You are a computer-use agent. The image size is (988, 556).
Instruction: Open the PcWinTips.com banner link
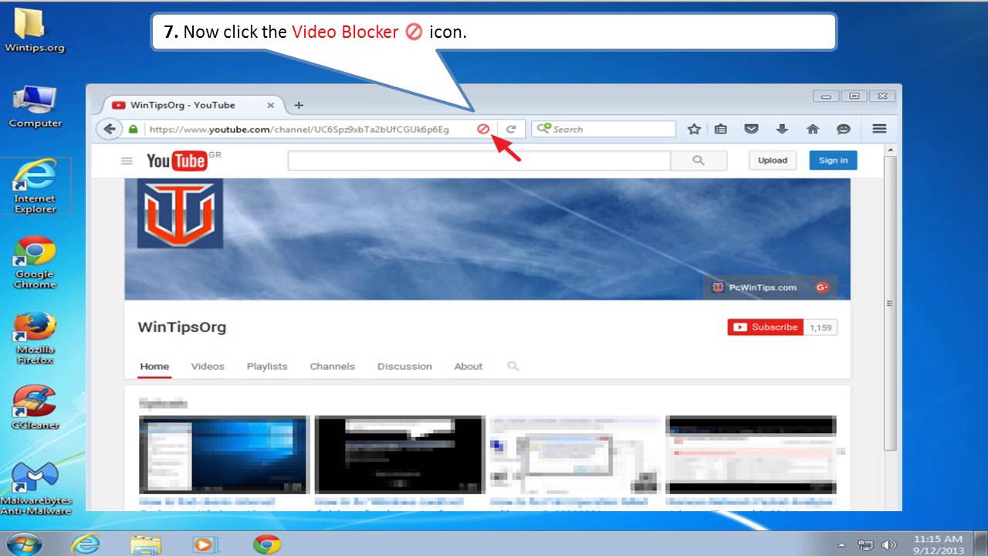tap(754, 287)
